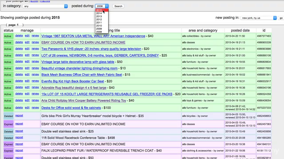Click the status column header
Image resolution: width=284 pixels, height=159 pixels.
[x=8, y=30]
